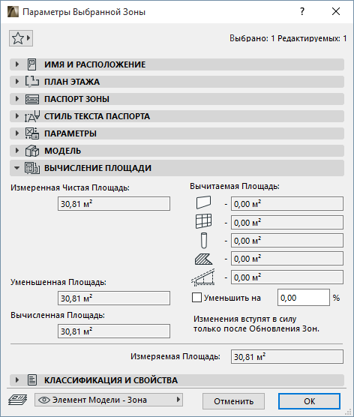Click the Уменьшенная Площадь field
The width and height of the screenshot is (354, 417).
(x=114, y=298)
